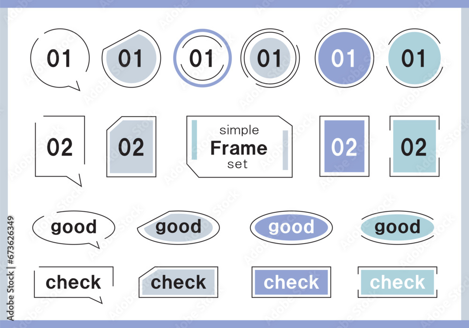Screen dimensions: 469x328
Task: Select the gray oval good label
Action: 179,228
